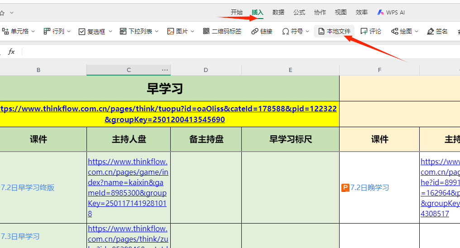Open WPS AI assistant
Viewport: 460px width, 248px height.
click(391, 12)
